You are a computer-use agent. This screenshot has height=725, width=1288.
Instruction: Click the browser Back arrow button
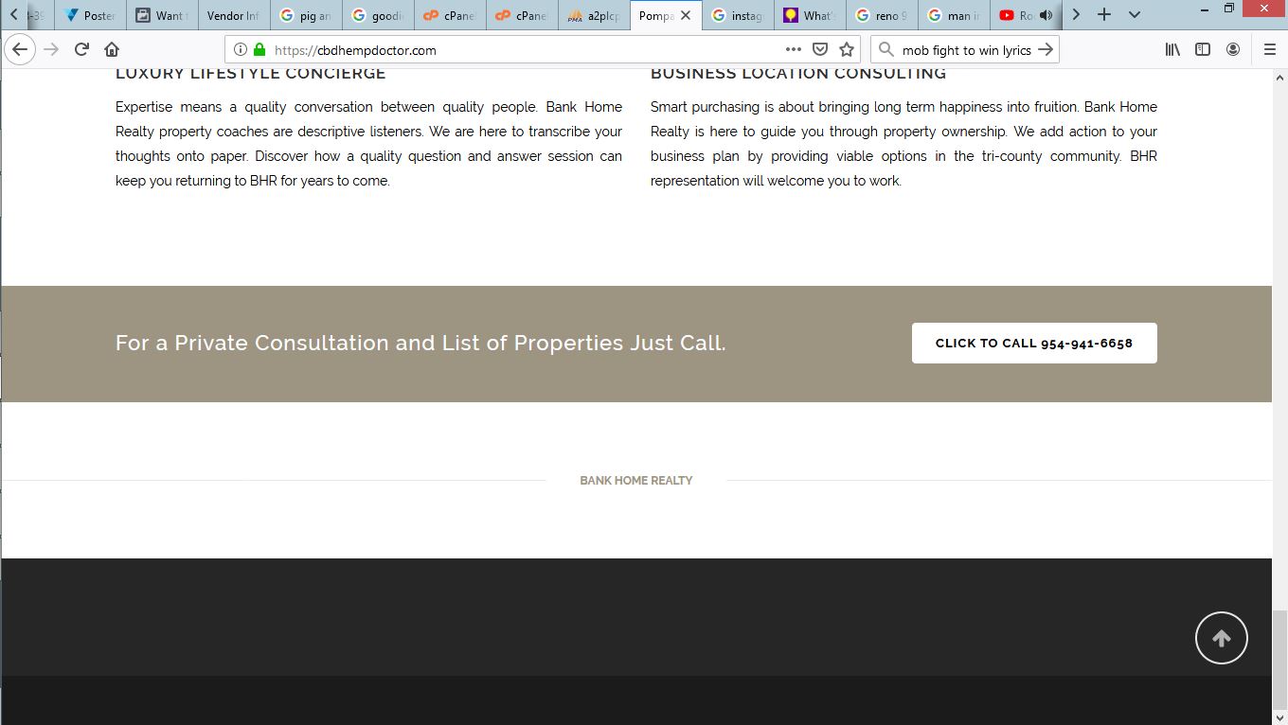[x=20, y=49]
